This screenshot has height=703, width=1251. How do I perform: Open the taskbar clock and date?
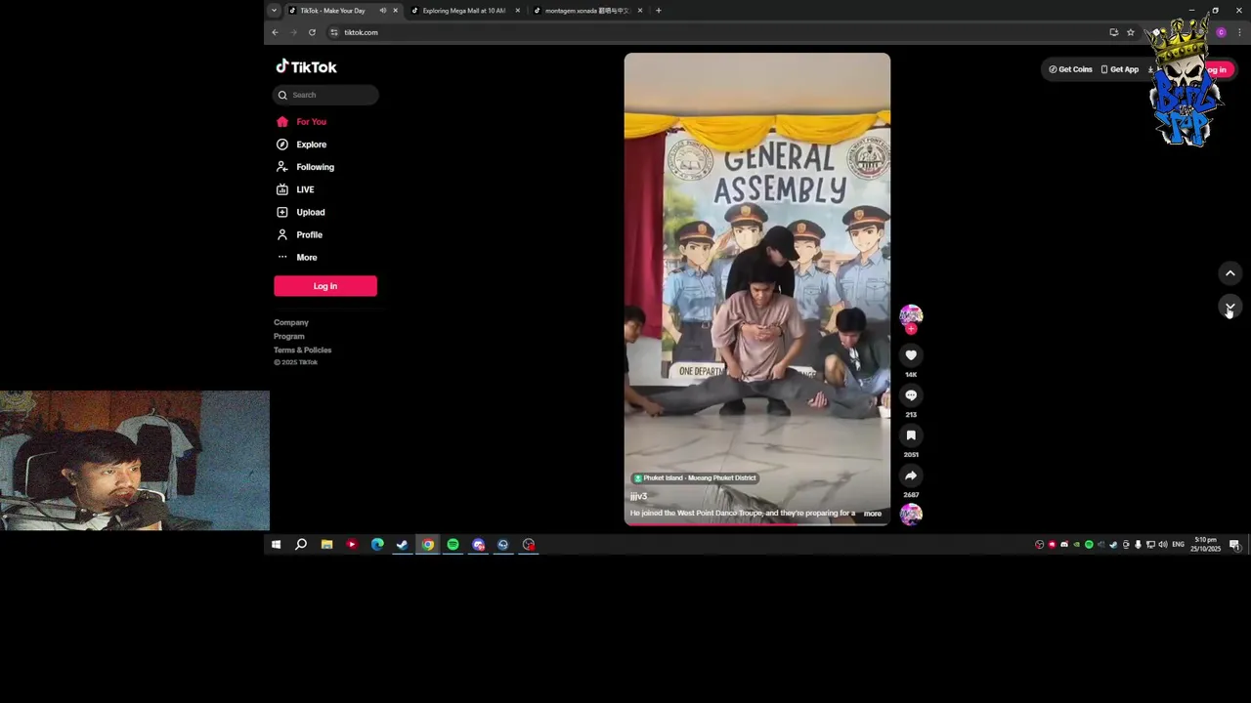point(1206,545)
